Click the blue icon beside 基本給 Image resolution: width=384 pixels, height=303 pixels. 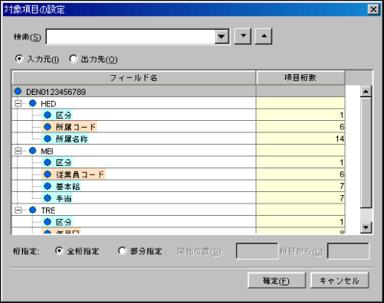[47, 186]
